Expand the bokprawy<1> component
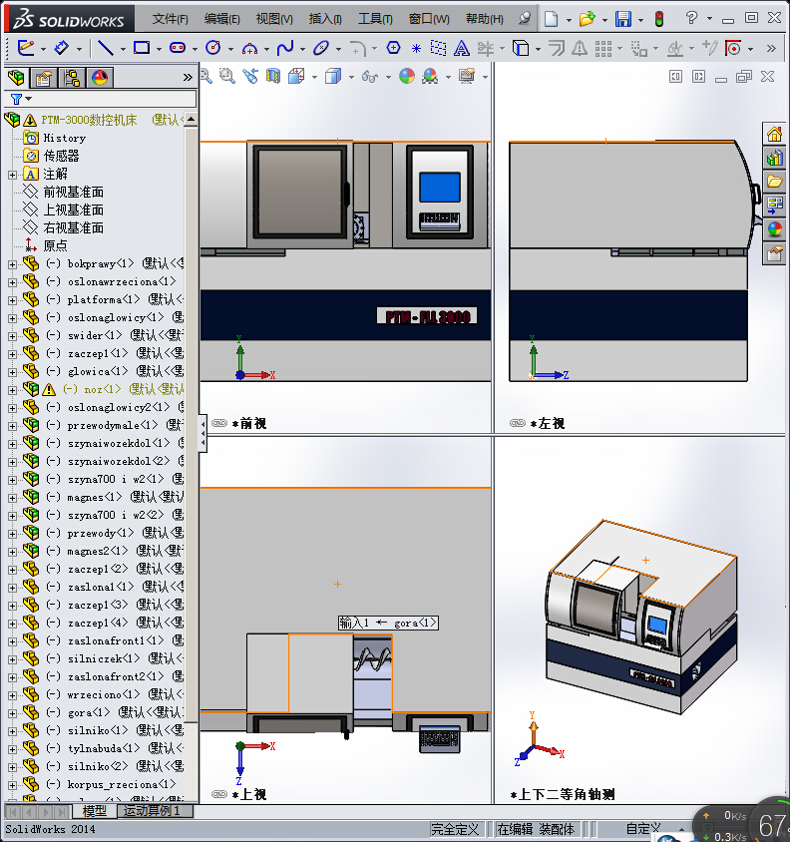The height and width of the screenshot is (842, 790). (12, 264)
